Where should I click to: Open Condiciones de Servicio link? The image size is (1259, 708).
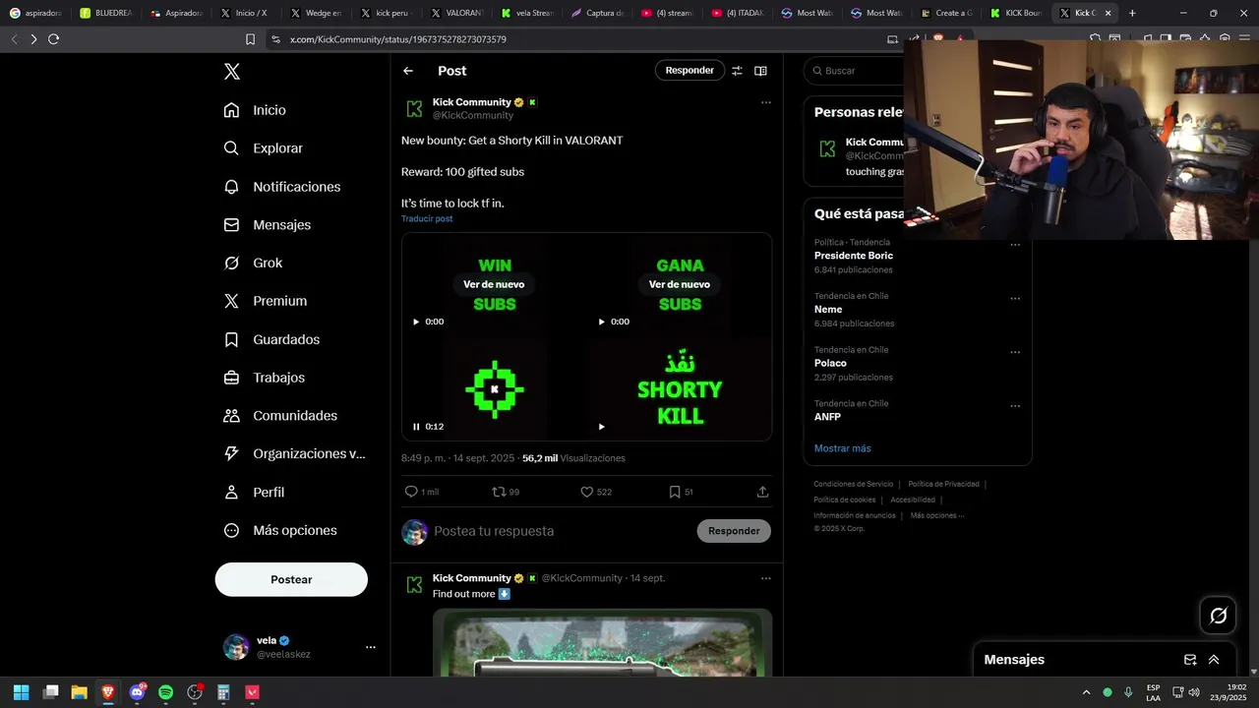coord(853,484)
